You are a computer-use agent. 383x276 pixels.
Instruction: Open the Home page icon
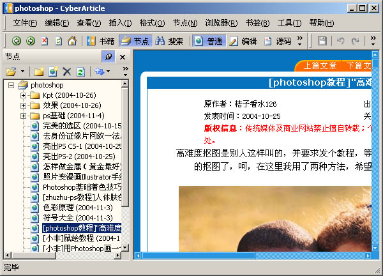coord(72,41)
